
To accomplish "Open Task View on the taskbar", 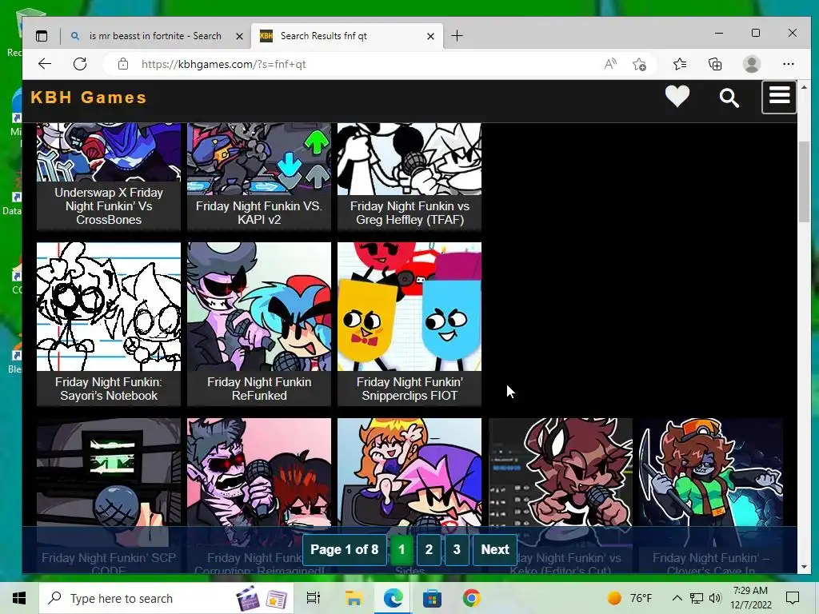I will tap(314, 598).
